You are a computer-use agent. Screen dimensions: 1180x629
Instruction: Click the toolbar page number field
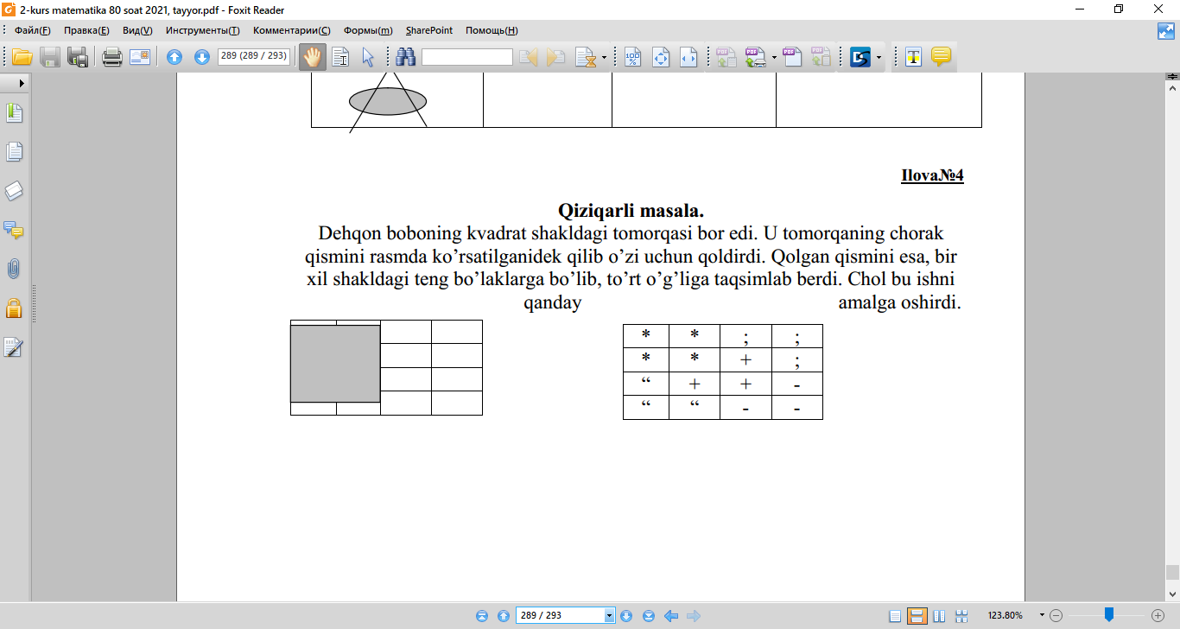point(254,57)
